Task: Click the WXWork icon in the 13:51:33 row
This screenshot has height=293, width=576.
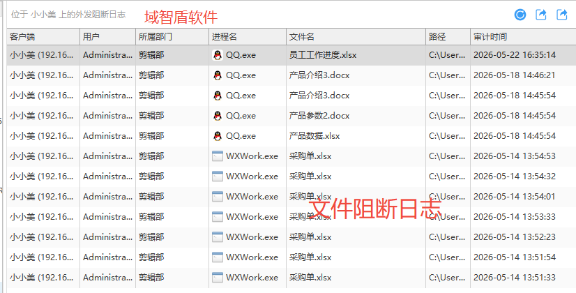Action: pyautogui.click(x=218, y=278)
